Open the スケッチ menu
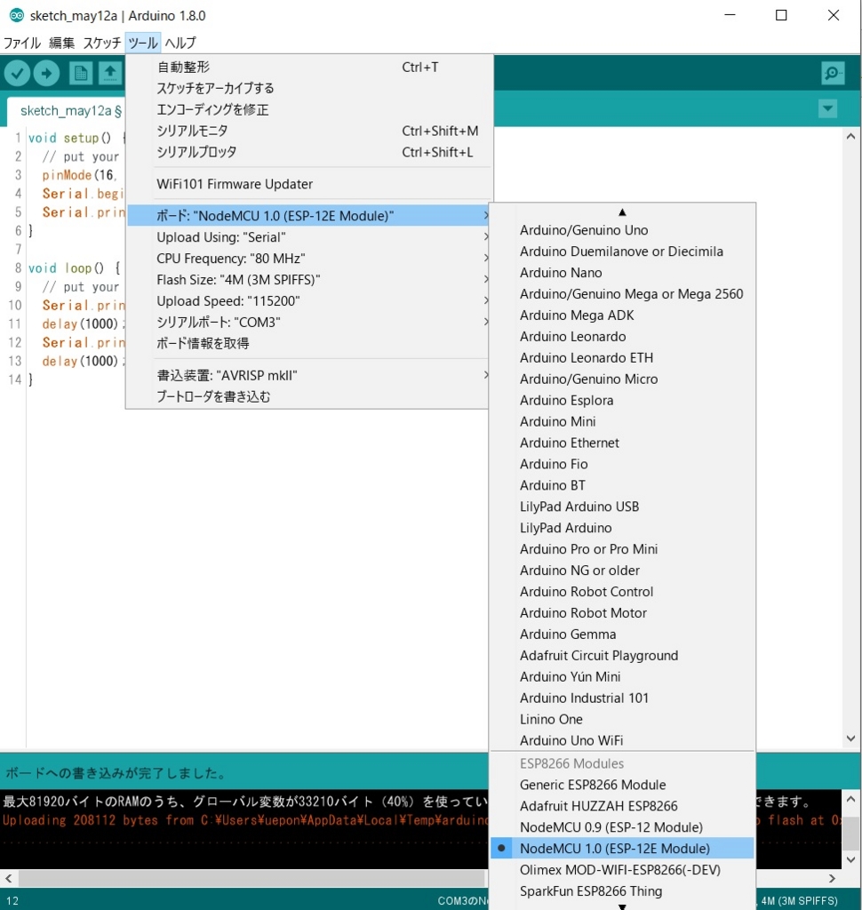 102,43
